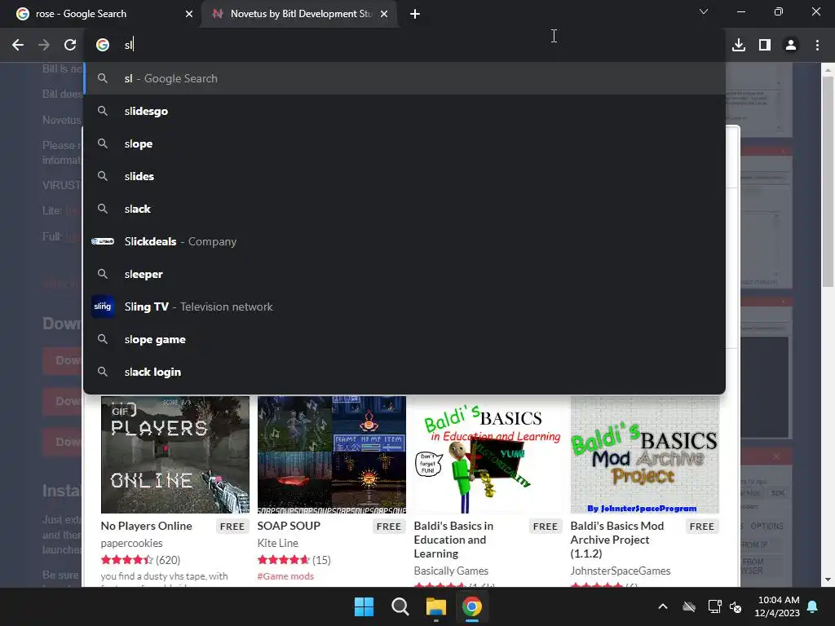Open Baldi's Basics in Education thumbnail
Screen dimensions: 835x626
pos(488,455)
